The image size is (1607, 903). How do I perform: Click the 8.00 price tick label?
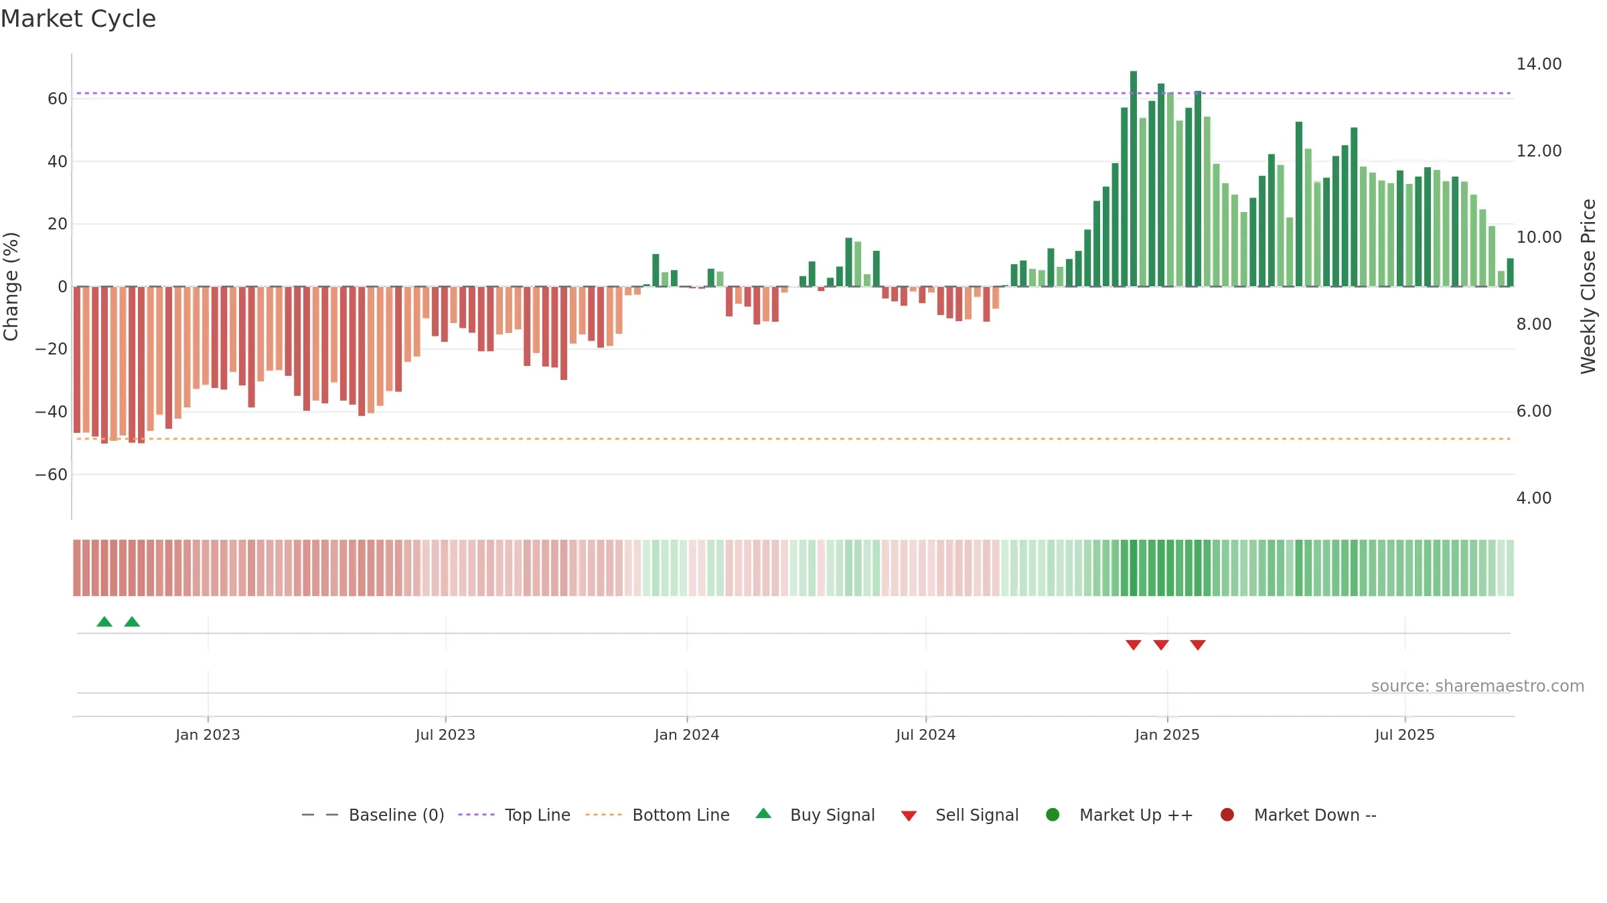pyautogui.click(x=1534, y=324)
